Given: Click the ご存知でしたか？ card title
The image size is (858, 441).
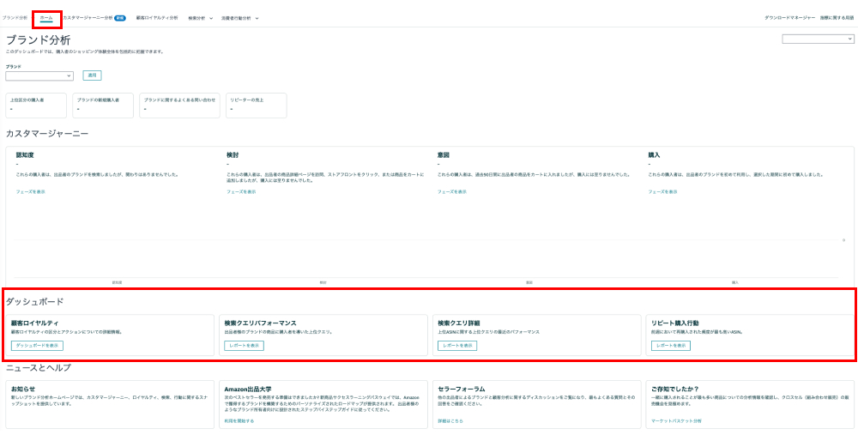Looking at the screenshot, I should (x=676, y=389).
